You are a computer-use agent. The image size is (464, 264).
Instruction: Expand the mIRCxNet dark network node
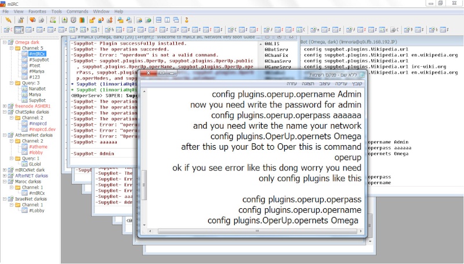[5, 170]
